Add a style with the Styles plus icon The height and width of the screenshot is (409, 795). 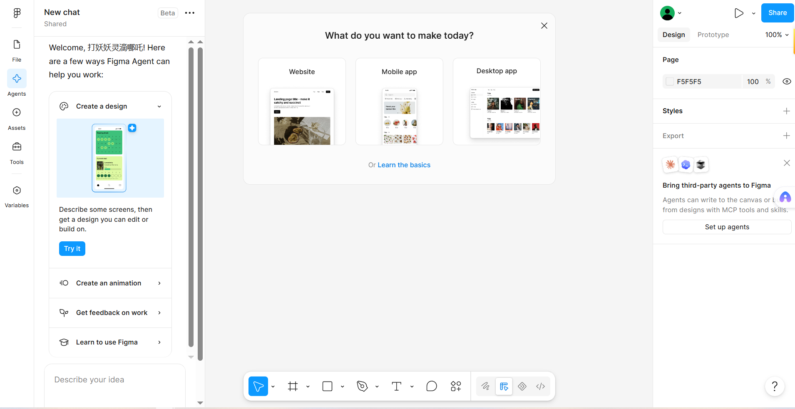point(786,111)
